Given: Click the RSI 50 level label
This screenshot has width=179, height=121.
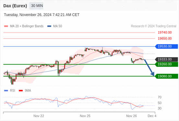Looking at the screenshot, I should point(160,103).
